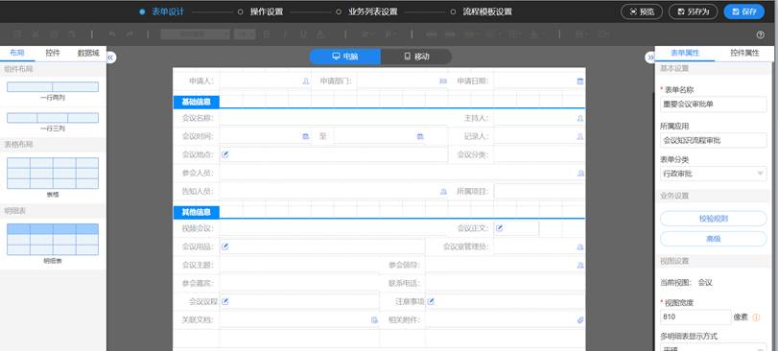Viewport: 778px width, 351px height.
Task: Click the 预览 preview button
Action: pos(642,12)
